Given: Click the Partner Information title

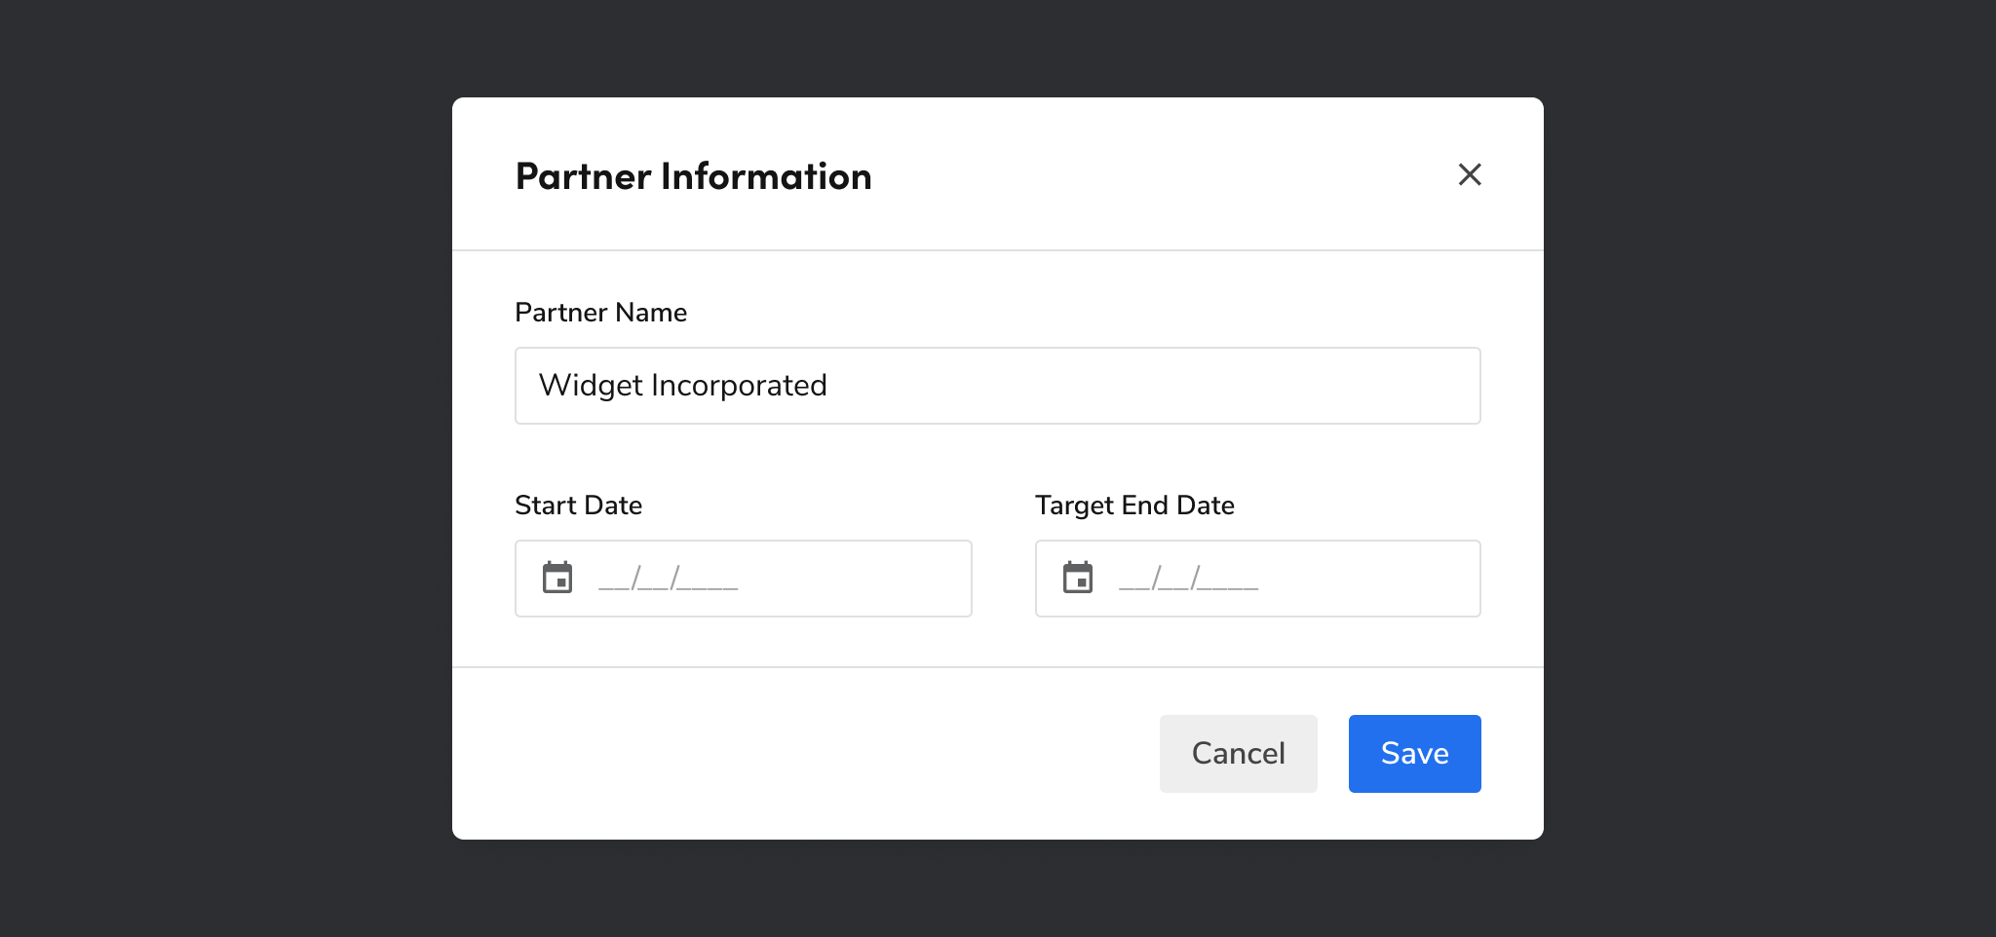Looking at the screenshot, I should (693, 175).
